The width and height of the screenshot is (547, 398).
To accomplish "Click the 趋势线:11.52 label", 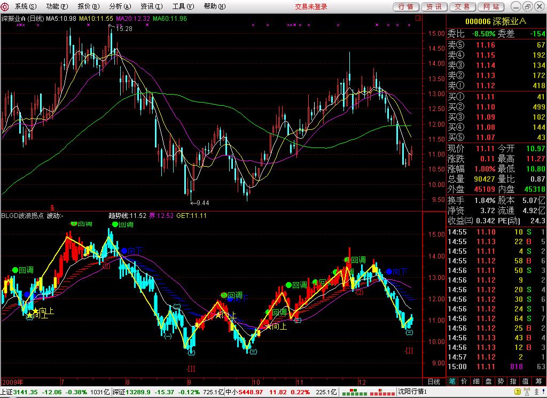I will click(x=127, y=216).
